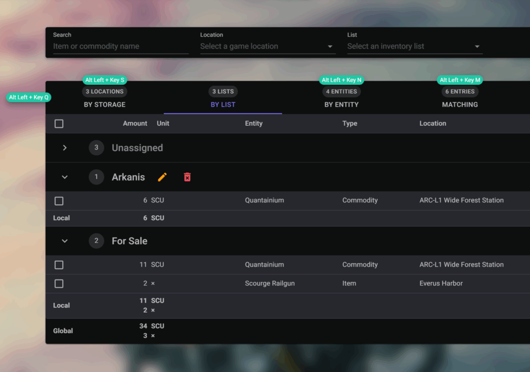Click the Everus Harbor location cell
The image size is (530, 372).
coord(441,283)
